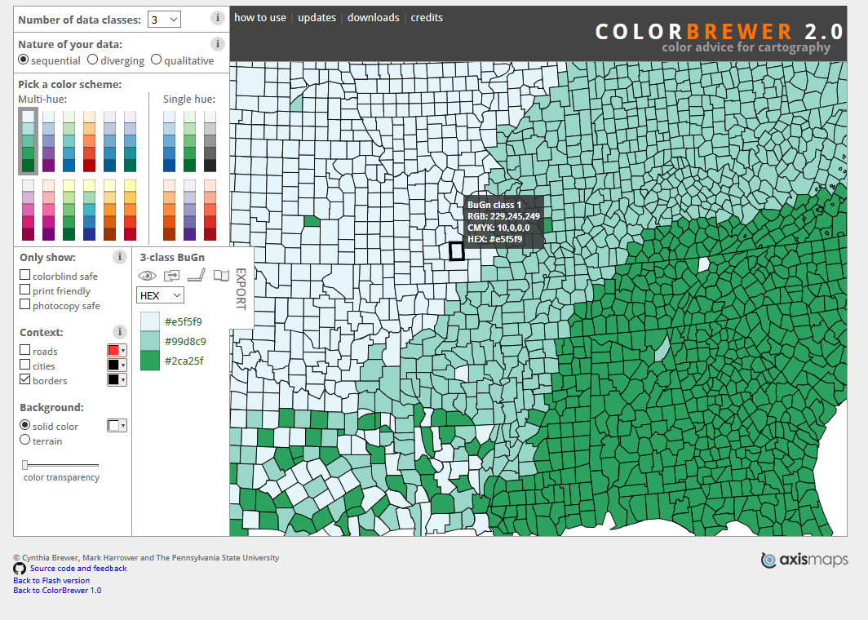The height and width of the screenshot is (620, 868).
Task: Follow the Back to Flash version link
Action: [x=51, y=580]
